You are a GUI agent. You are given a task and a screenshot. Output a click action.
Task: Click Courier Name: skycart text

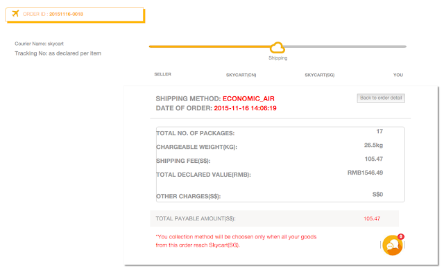tap(39, 44)
